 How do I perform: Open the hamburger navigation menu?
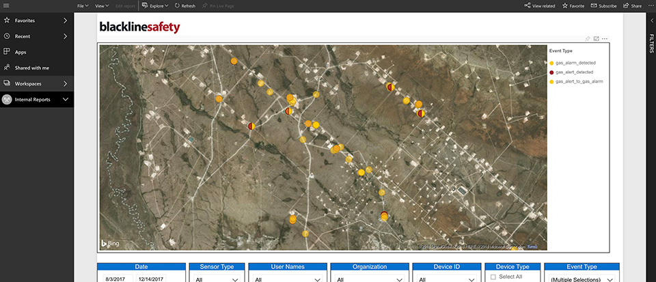tap(6, 5)
